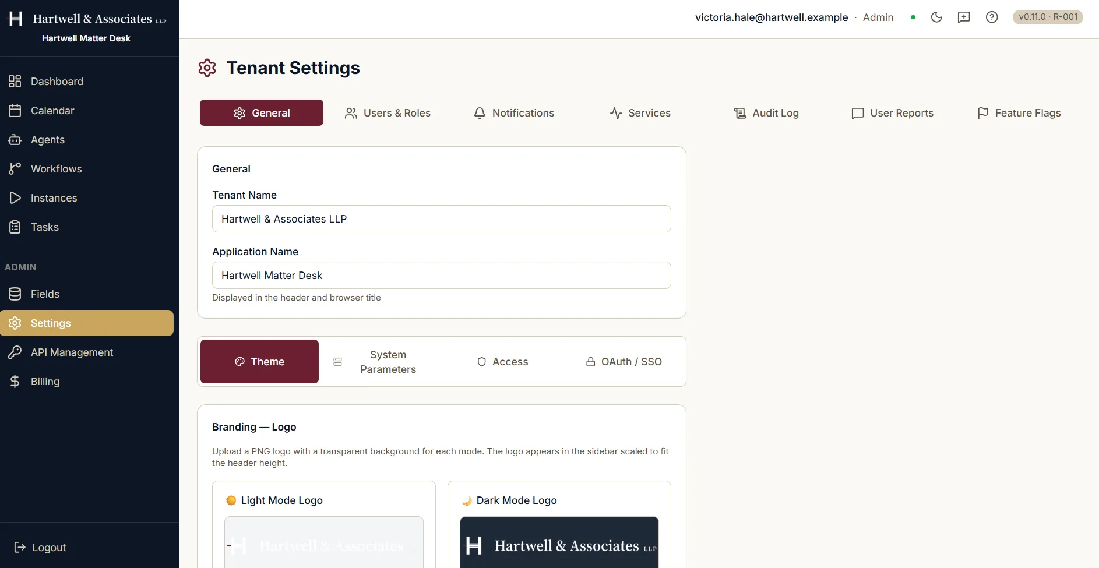Open Fields under Admin
The width and height of the screenshot is (1099, 568).
coord(87,294)
